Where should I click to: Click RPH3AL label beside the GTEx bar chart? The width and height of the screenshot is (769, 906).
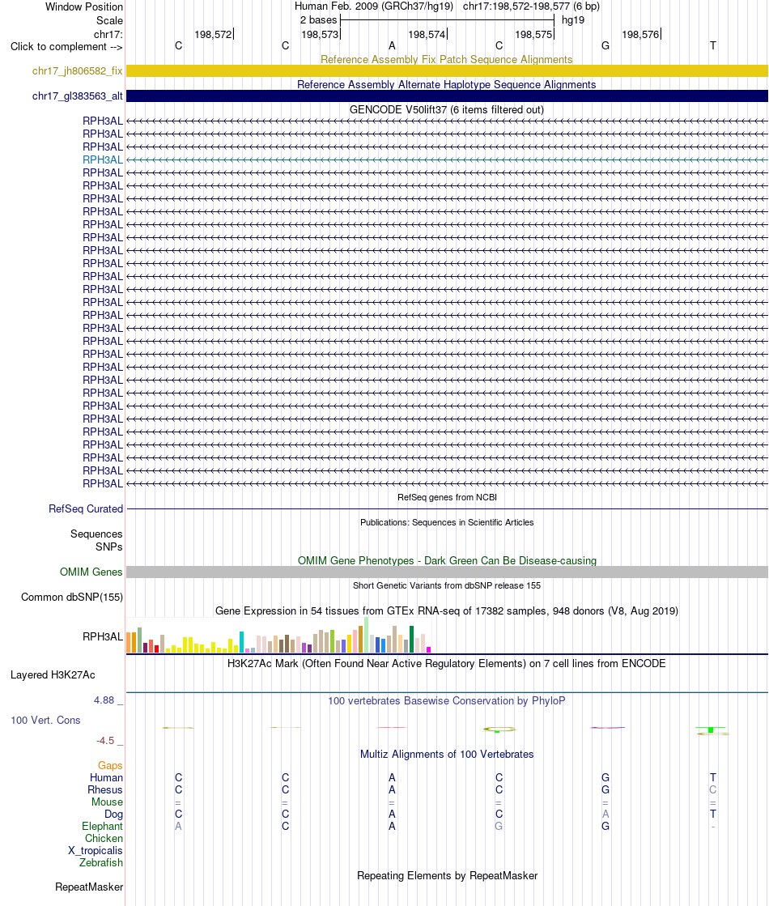click(103, 636)
